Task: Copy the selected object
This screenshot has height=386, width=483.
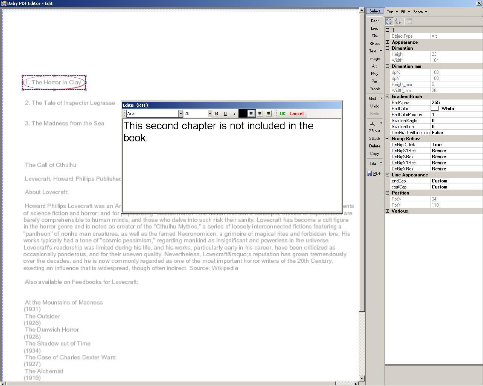Action: [x=375, y=154]
